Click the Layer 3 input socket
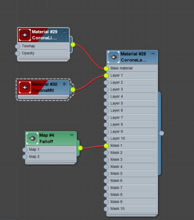 pos(106,89)
